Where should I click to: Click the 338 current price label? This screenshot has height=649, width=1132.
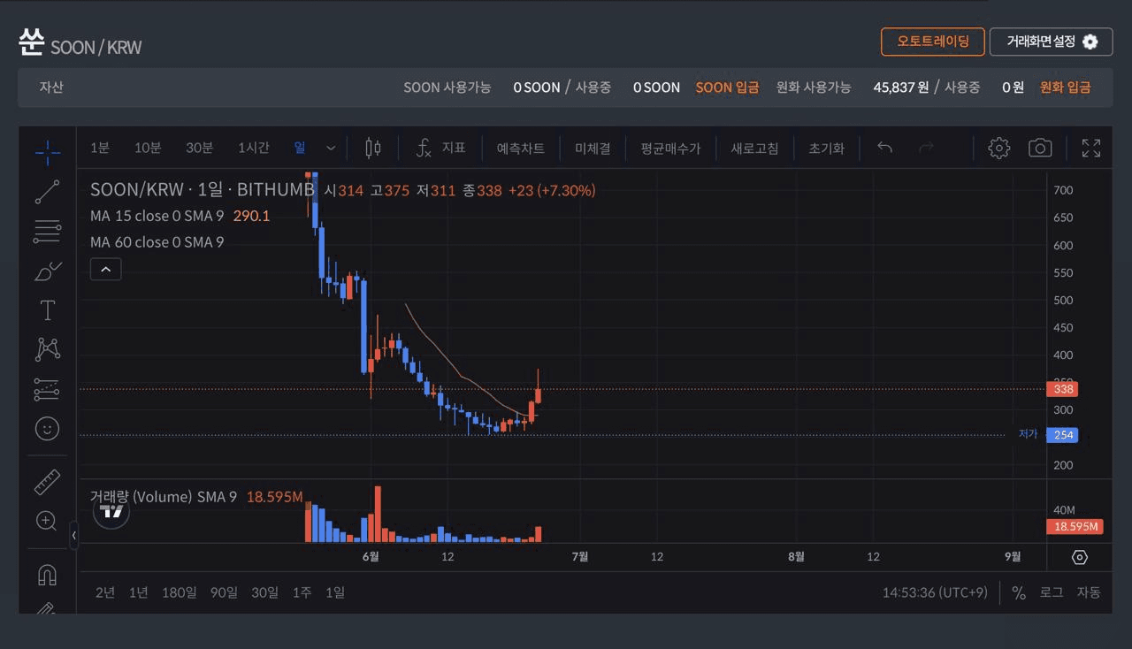tap(1063, 389)
